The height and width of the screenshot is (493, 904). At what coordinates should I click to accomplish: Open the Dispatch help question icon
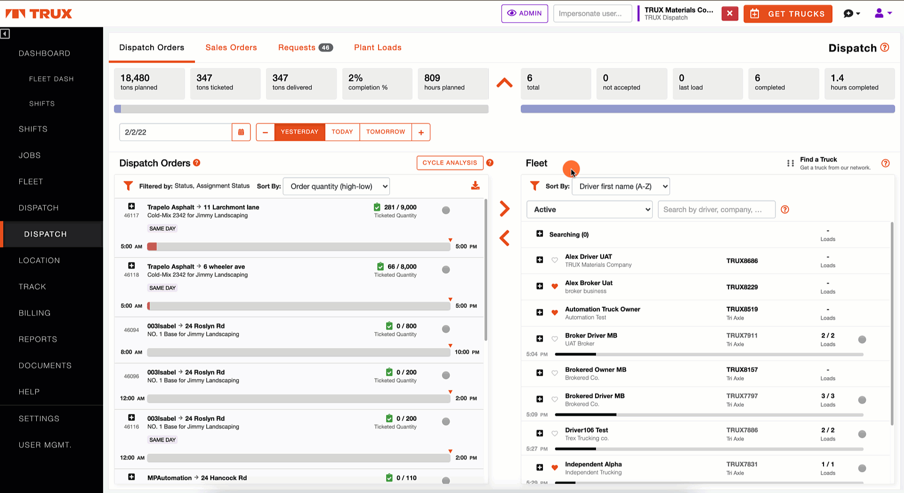pos(885,48)
